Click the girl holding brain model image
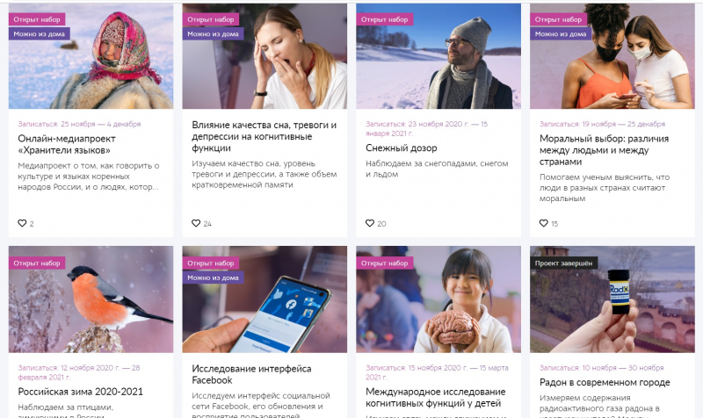Viewport: 703px width, 418px height. click(x=438, y=299)
